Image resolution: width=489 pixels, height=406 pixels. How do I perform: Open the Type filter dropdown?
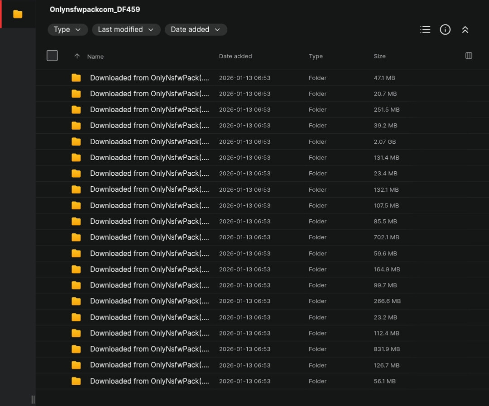[67, 29]
